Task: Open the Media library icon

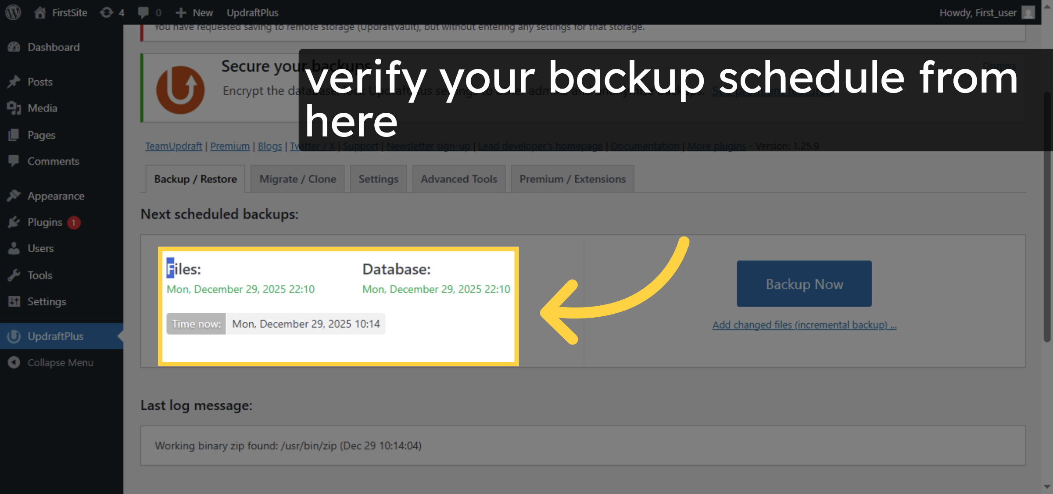Action: point(14,108)
